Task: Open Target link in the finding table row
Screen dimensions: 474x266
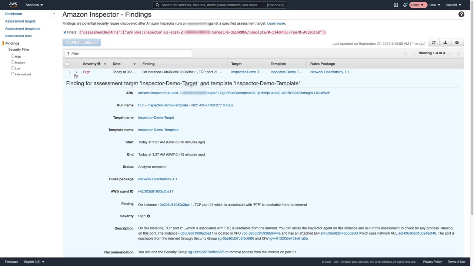Action: (x=247, y=72)
